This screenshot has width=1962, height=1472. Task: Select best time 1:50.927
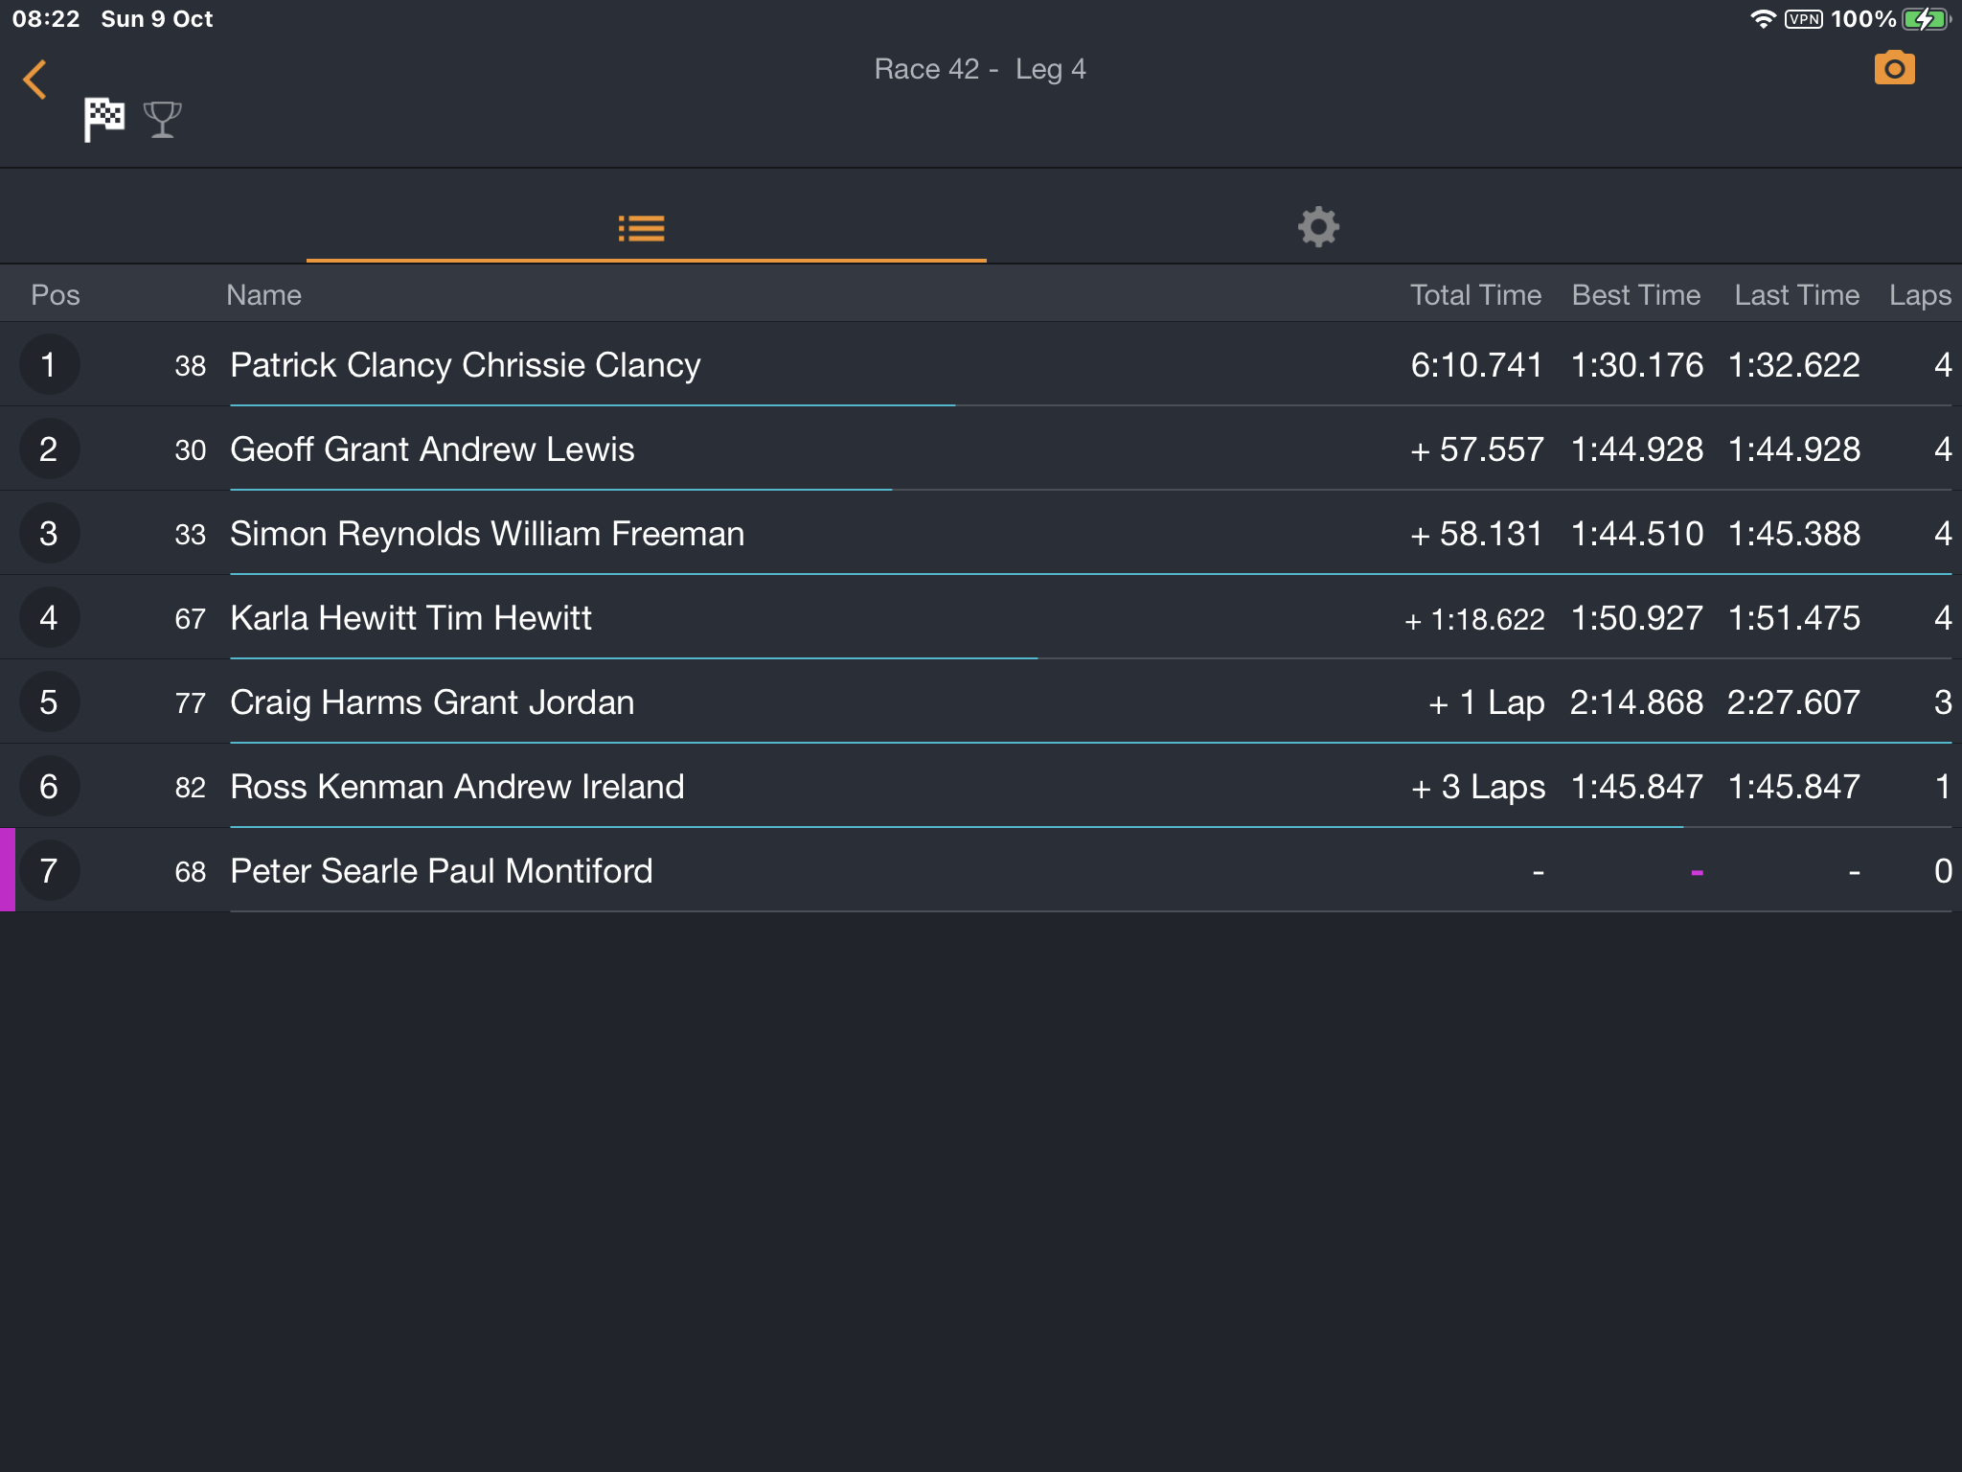1637,618
